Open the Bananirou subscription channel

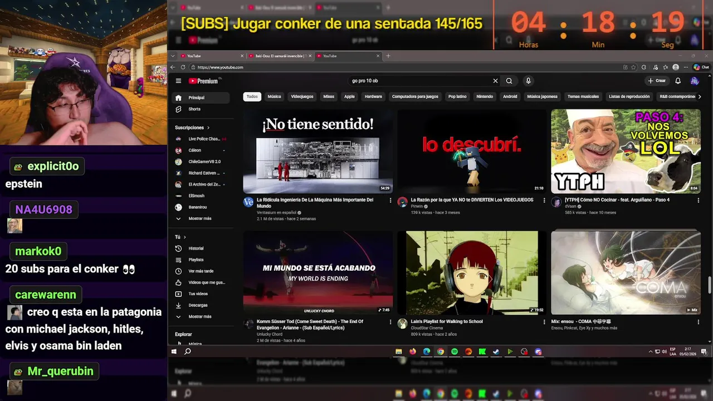[x=200, y=207]
